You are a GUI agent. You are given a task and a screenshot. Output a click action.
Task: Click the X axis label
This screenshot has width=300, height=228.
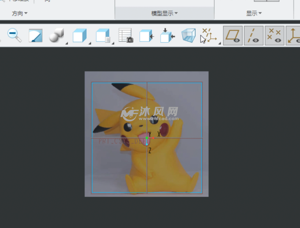tap(159, 134)
